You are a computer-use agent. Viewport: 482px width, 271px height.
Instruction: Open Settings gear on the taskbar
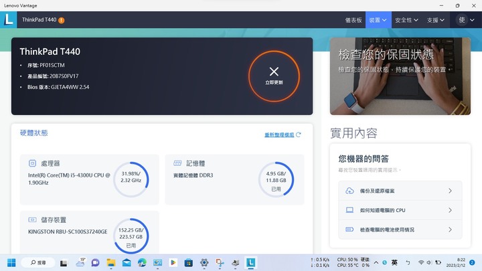pos(204,263)
